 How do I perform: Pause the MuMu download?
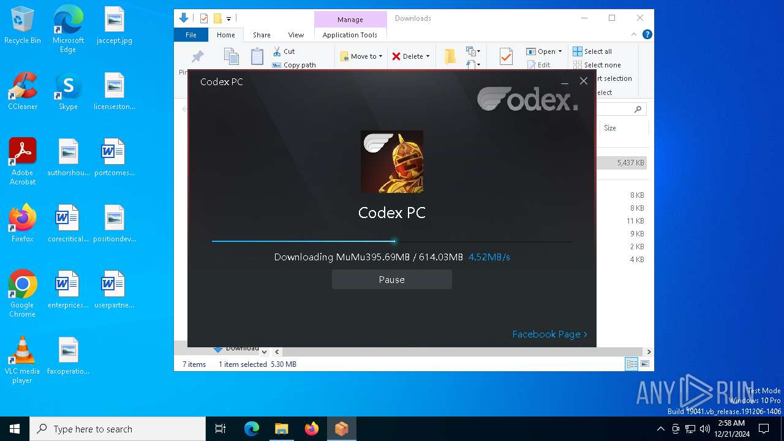click(391, 279)
